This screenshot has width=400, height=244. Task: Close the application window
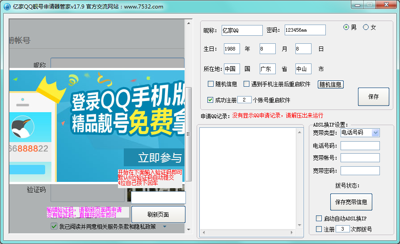click(x=386, y=5)
